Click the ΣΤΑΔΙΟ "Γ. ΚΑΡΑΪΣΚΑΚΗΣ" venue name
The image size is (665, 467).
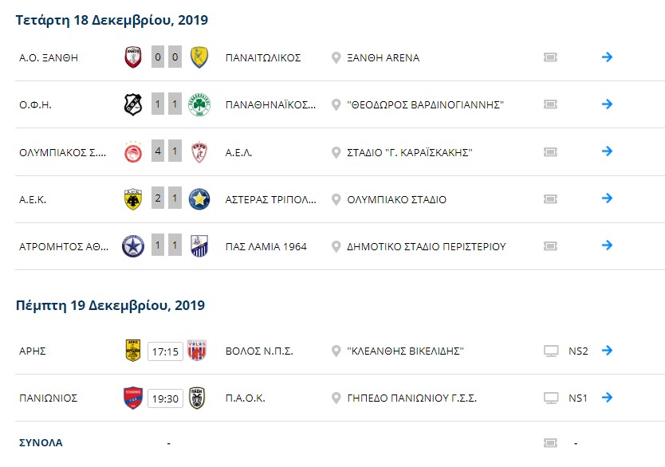[x=410, y=152]
